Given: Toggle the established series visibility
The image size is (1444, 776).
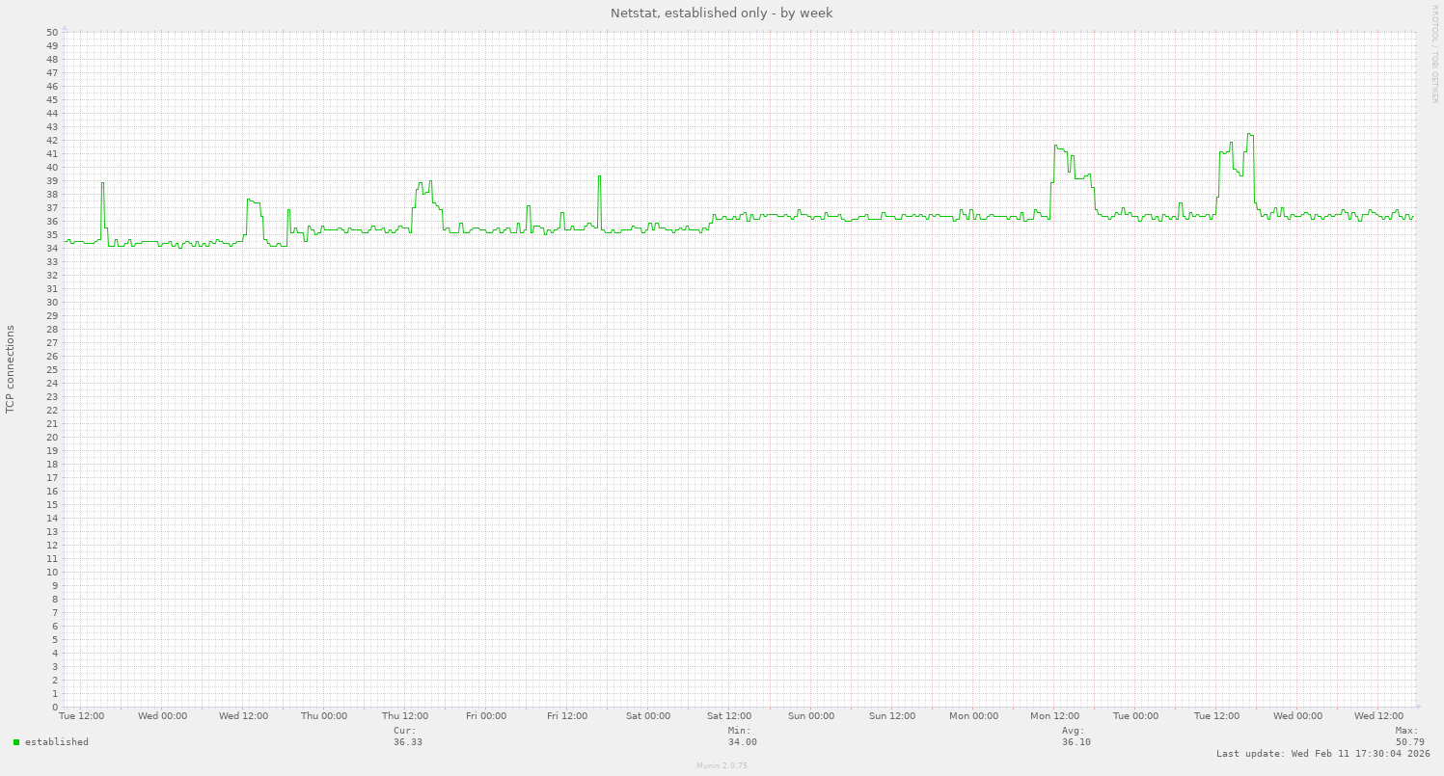Looking at the screenshot, I should click(55, 742).
